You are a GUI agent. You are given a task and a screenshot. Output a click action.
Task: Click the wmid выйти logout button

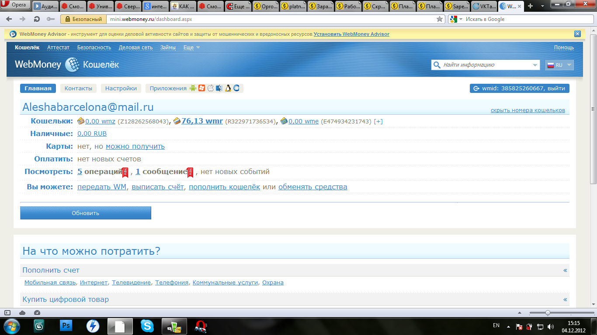[520, 88]
